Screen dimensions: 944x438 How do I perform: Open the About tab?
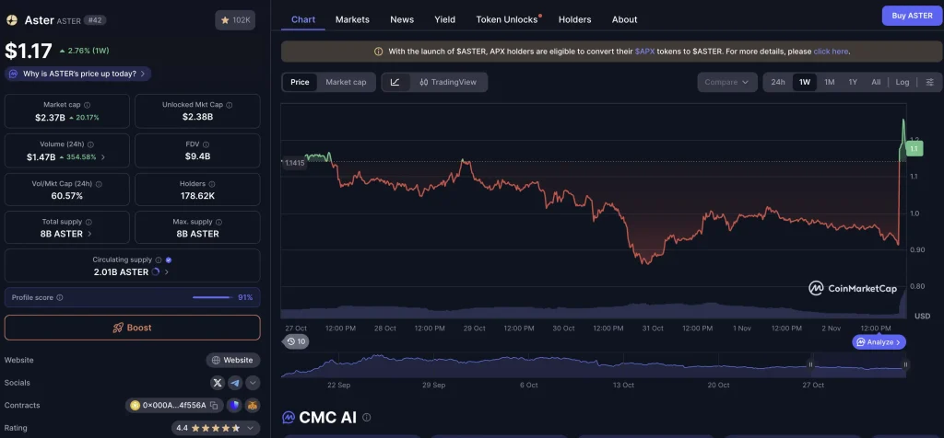click(624, 19)
